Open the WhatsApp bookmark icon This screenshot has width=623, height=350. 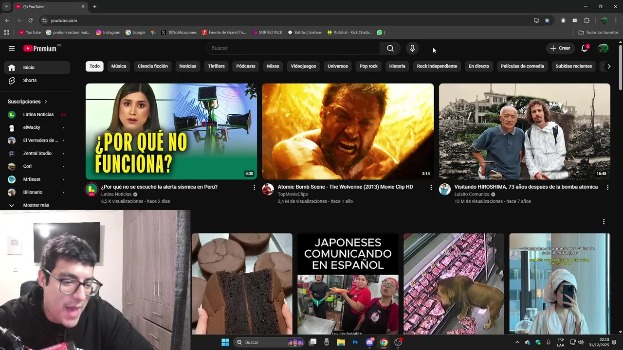pyautogui.click(x=380, y=33)
